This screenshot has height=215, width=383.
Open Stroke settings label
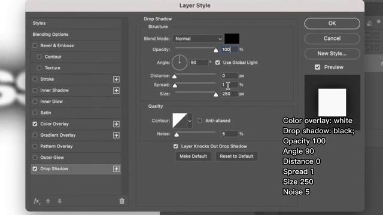[x=47, y=79]
